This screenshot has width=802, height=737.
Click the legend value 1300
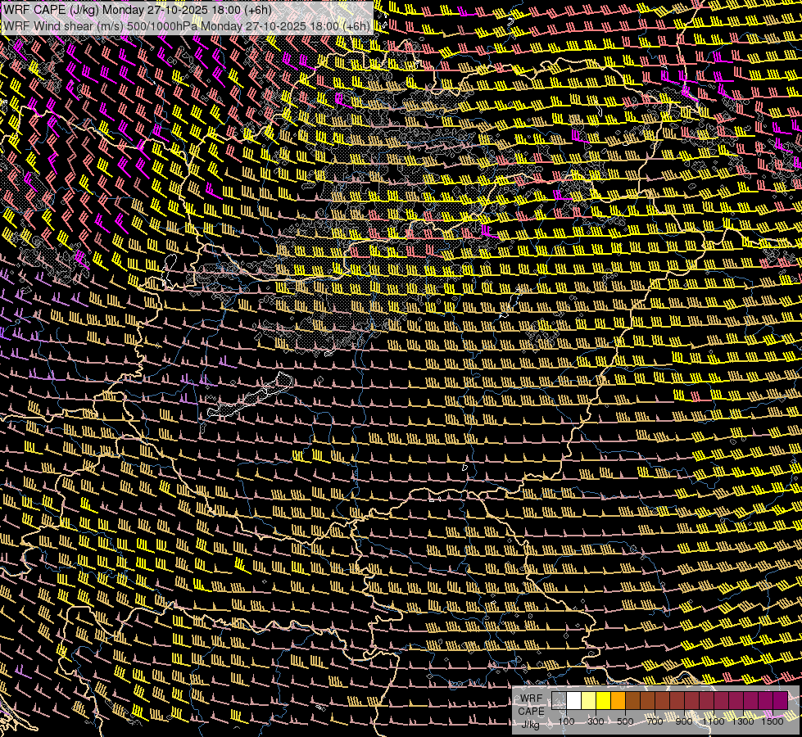[743, 721]
